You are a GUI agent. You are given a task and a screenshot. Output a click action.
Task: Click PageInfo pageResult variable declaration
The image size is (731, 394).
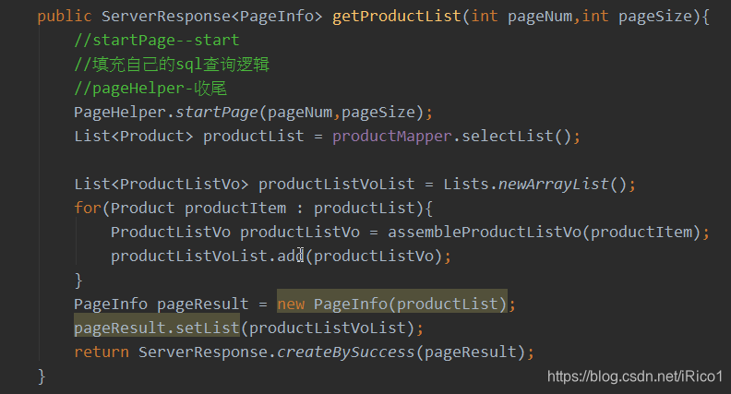point(162,304)
